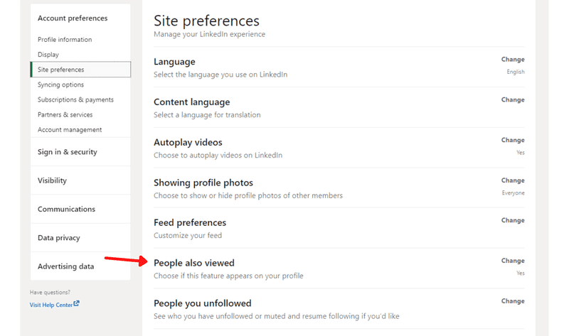Go to Syncing options
Viewport: 569px width, 336px height.
(60, 85)
